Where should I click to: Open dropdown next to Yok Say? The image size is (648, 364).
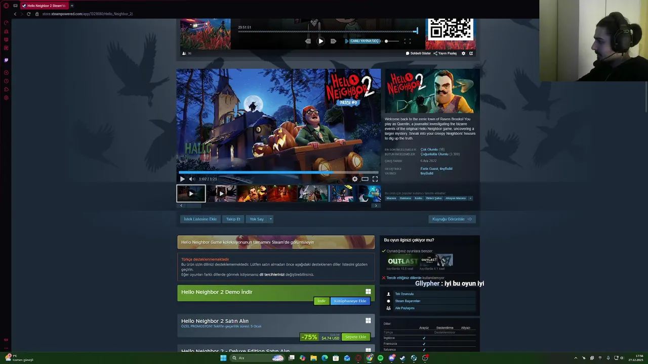271,219
